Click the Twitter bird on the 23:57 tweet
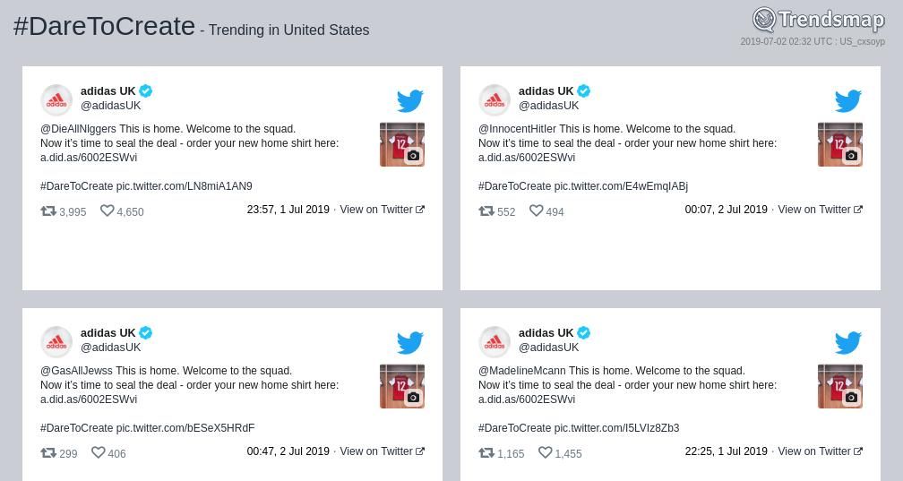The width and height of the screenshot is (903, 481). click(x=410, y=101)
